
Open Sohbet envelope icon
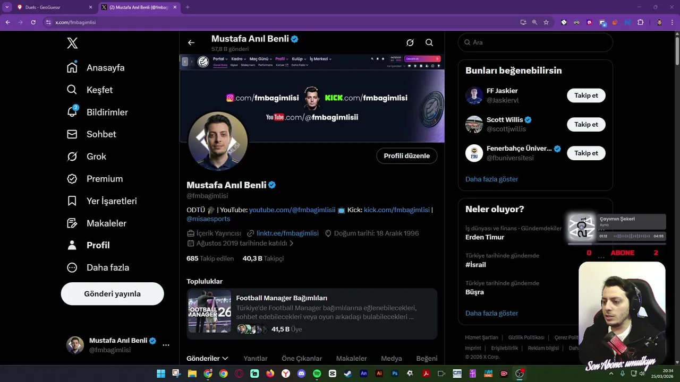[72, 134]
